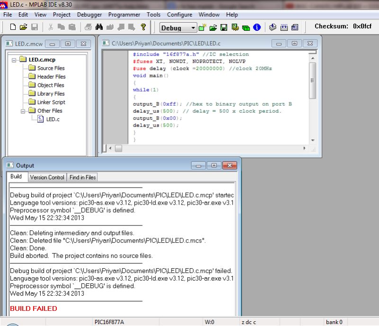Switch to the Version Control tab
Image resolution: width=379 pixels, height=326 pixels.
tap(47, 177)
